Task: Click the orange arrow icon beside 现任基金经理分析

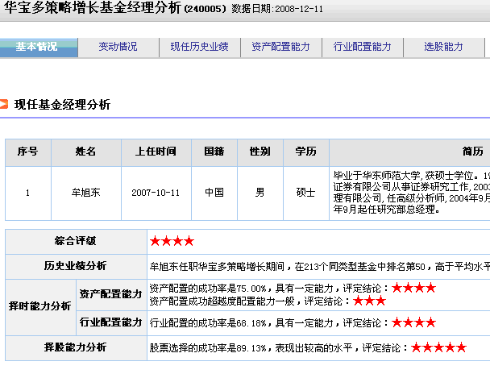Action: (4, 105)
